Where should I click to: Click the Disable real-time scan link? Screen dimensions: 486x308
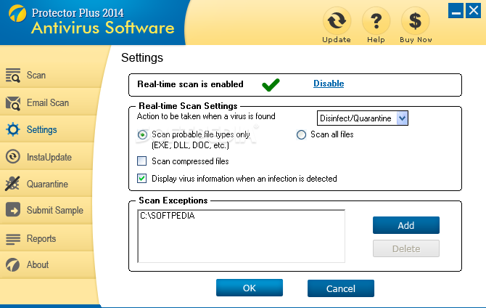coord(329,84)
